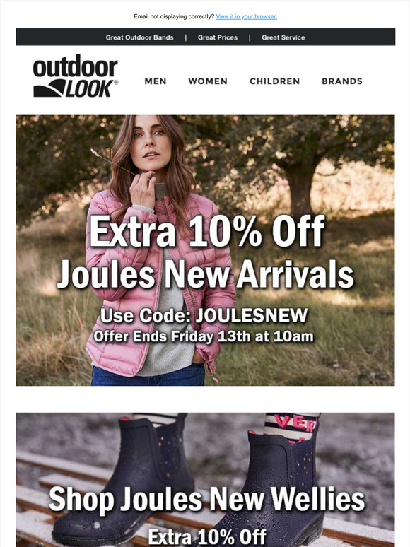This screenshot has width=410, height=547.
Task: Click the Outdoor Look logo
Action: tap(76, 76)
